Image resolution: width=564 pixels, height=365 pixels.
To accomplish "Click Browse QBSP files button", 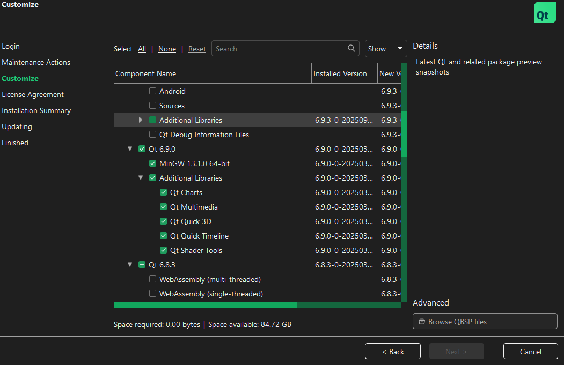I will pyautogui.click(x=485, y=322).
